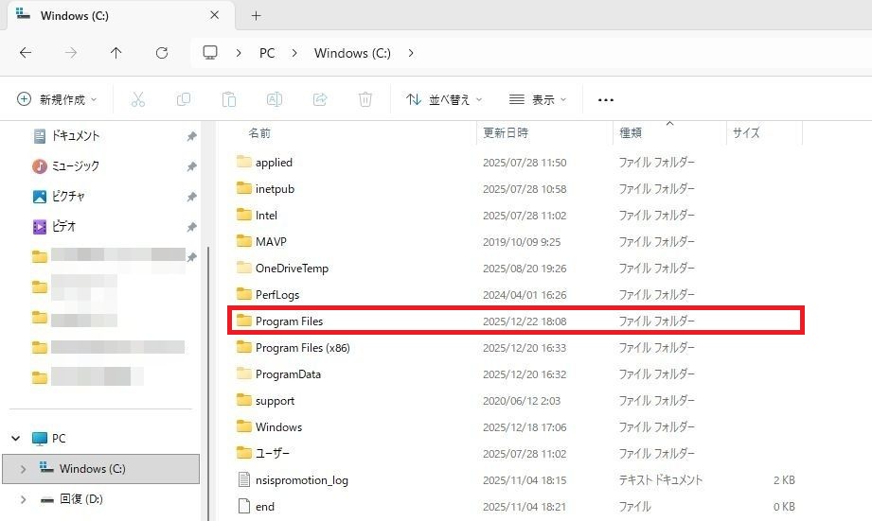
Task: Open the three-dots more options menu
Action: tap(606, 99)
